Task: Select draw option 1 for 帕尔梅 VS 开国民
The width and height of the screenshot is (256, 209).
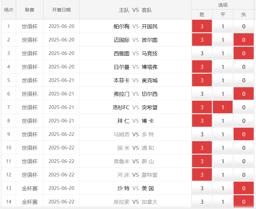Action: click(223, 26)
